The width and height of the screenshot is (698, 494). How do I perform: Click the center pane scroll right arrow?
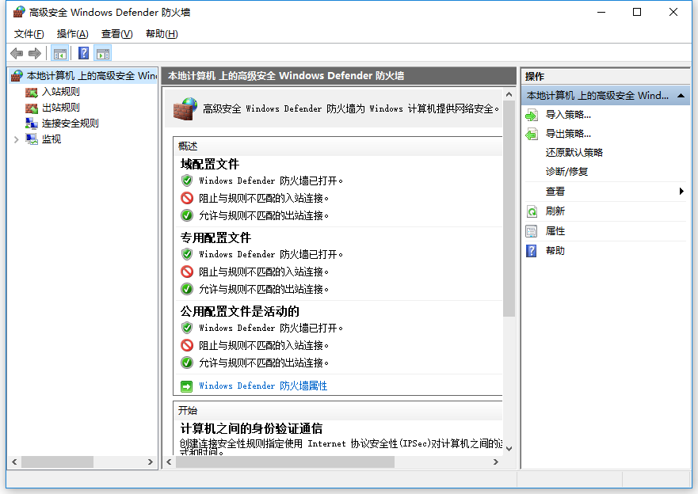tap(496, 462)
